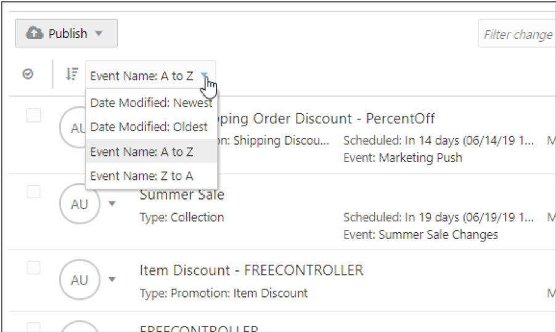Expand the arrow beside Summer Sale avatar
This screenshot has width=556, height=332.
pos(112,204)
